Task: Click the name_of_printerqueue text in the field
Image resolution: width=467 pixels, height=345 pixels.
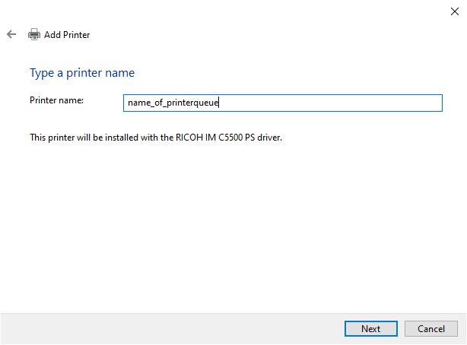Action: (173, 103)
